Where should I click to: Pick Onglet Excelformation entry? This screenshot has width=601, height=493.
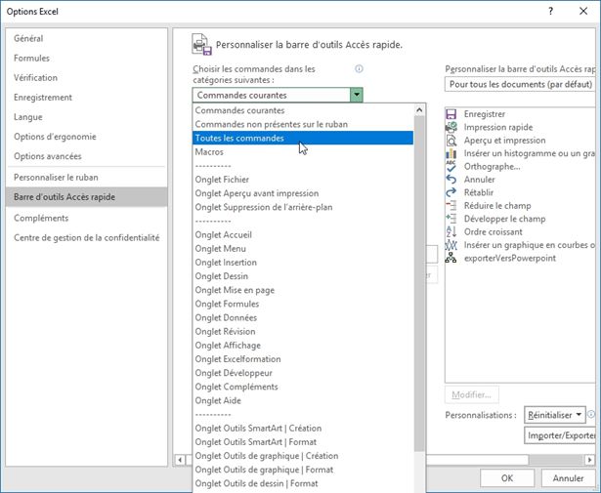click(303, 359)
